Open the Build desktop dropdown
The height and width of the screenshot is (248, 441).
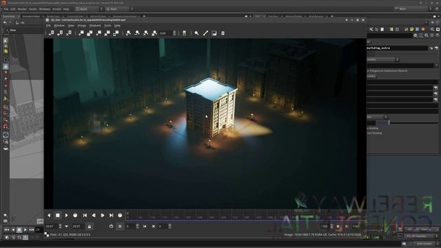(x=89, y=9)
